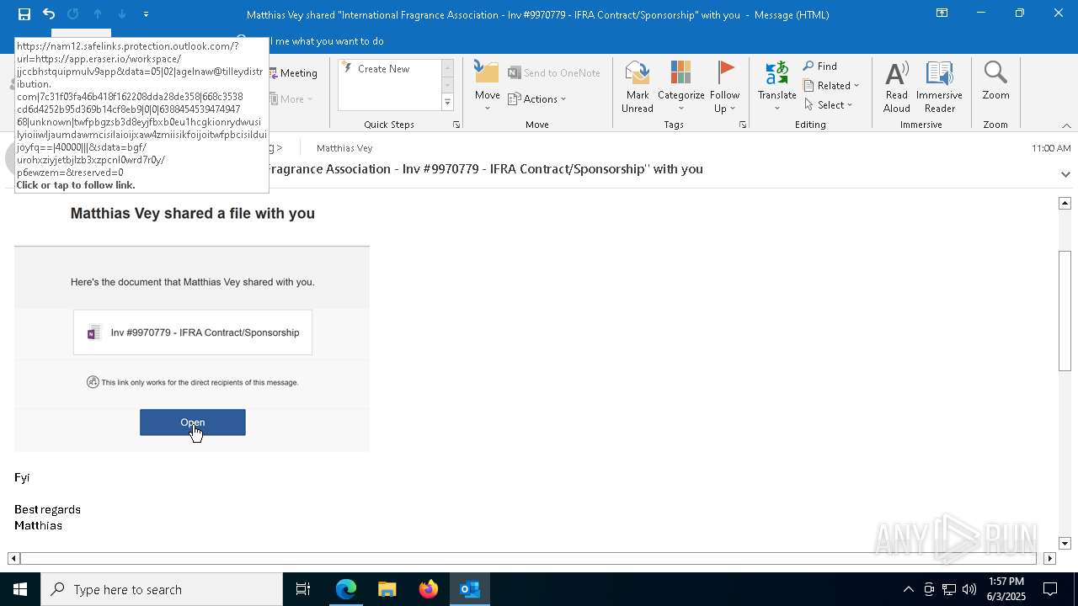
Task: Click Outlook icon on taskbar
Action: click(x=470, y=589)
